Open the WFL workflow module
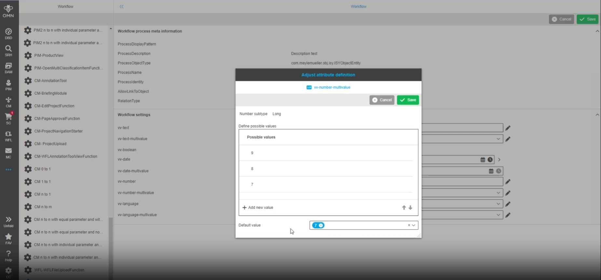This screenshot has width=601, height=280. (x=8, y=136)
